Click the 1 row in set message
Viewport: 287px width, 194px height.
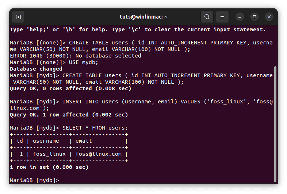tap(49, 167)
